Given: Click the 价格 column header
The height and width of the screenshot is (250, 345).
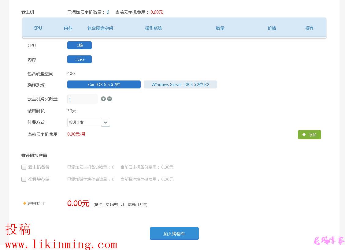Looking at the screenshot, I should 272,28.
